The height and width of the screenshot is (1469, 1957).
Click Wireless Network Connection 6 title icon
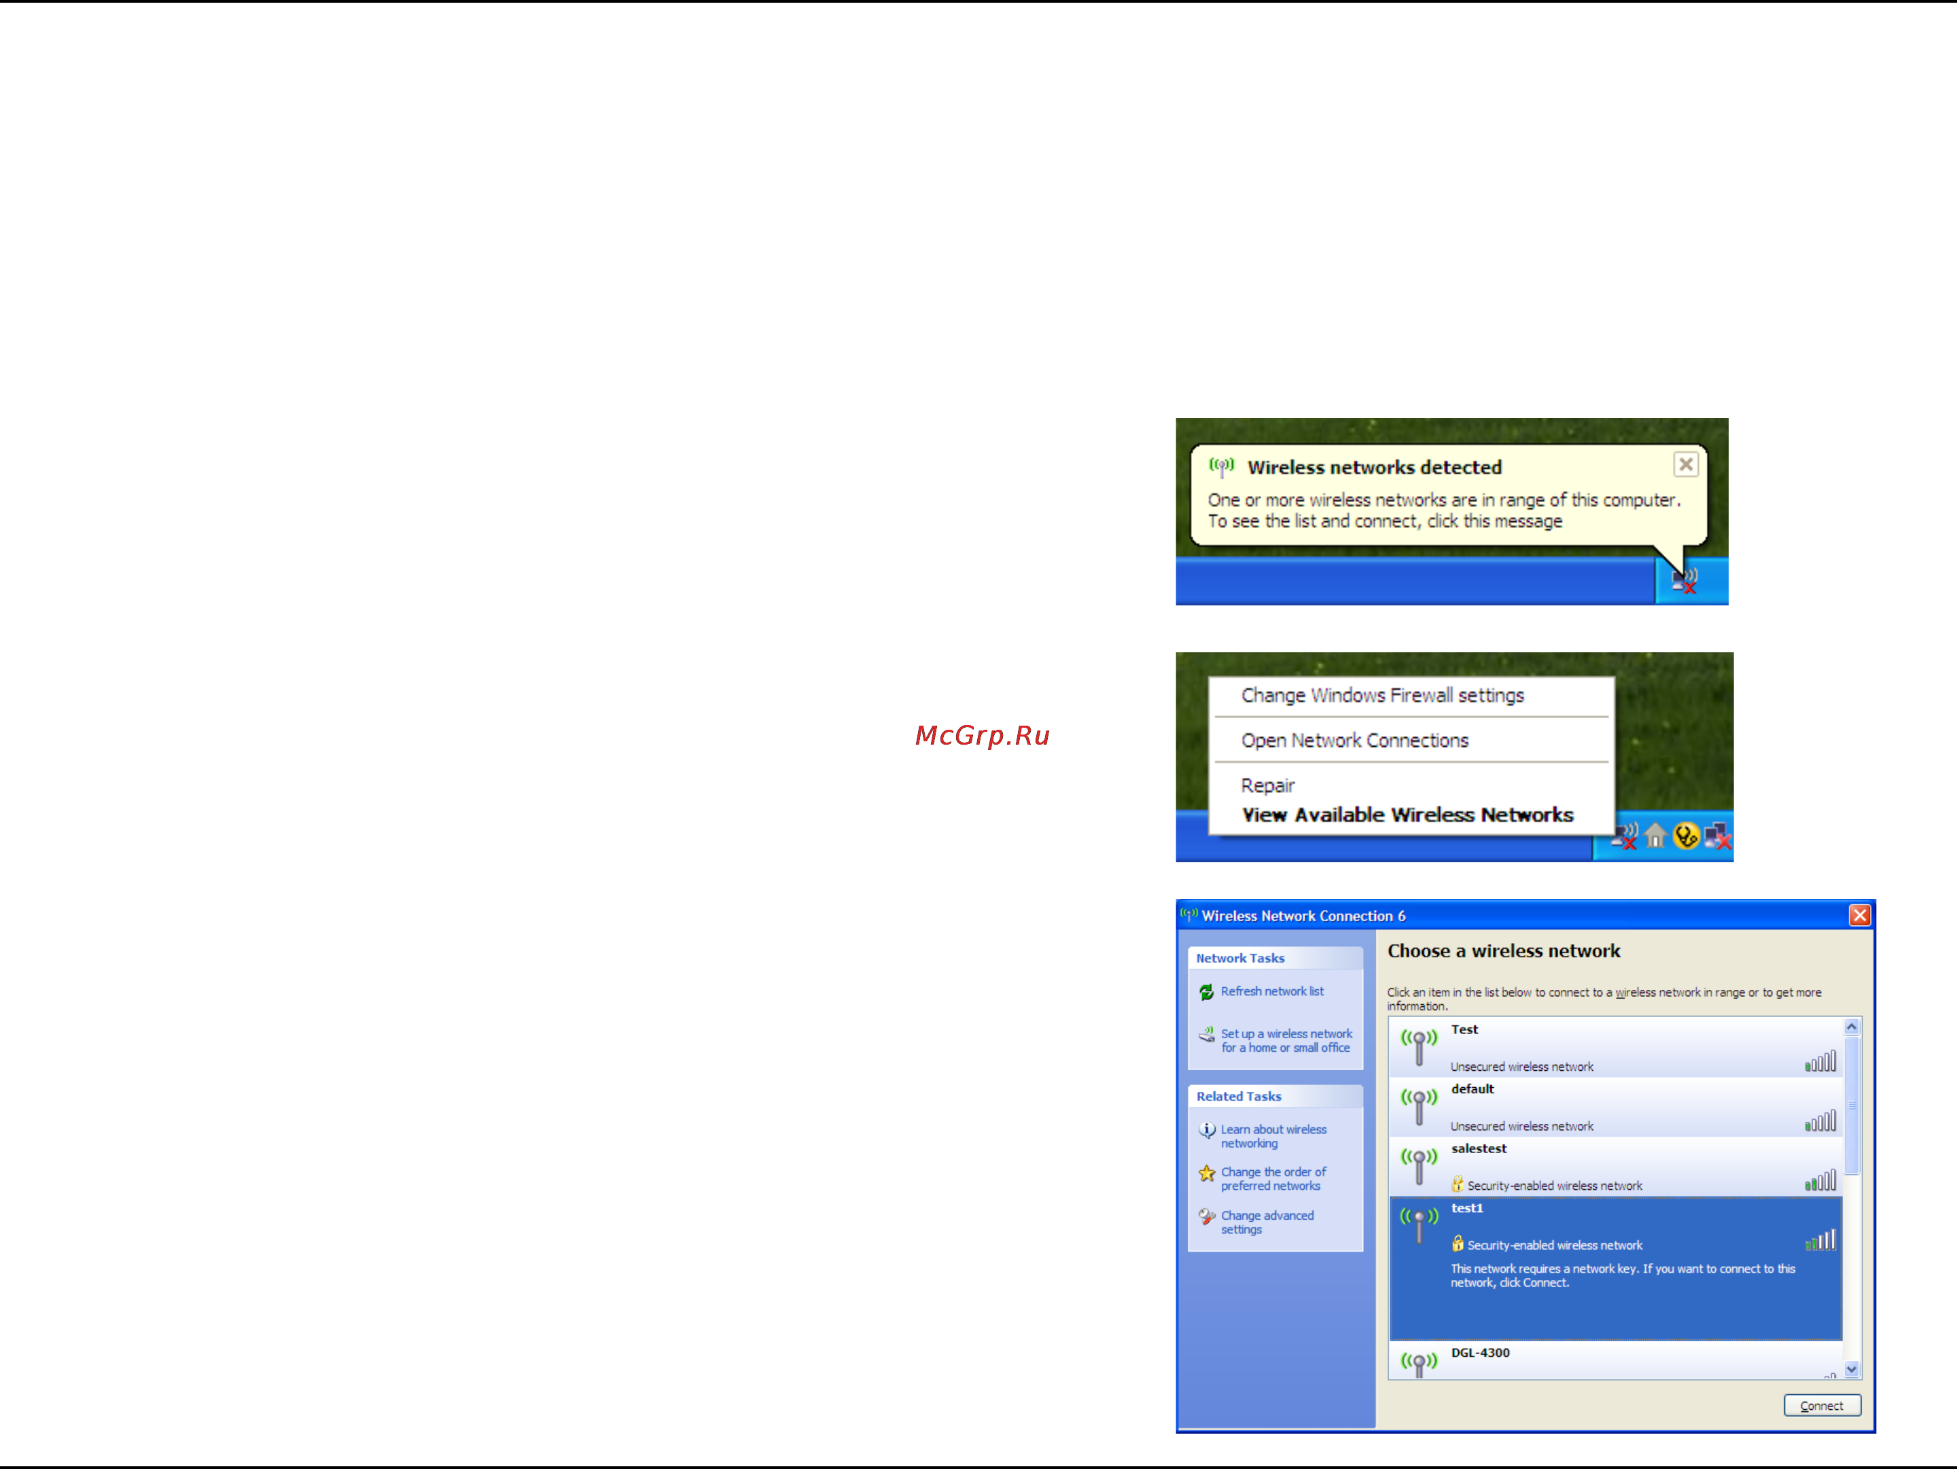point(1189,915)
